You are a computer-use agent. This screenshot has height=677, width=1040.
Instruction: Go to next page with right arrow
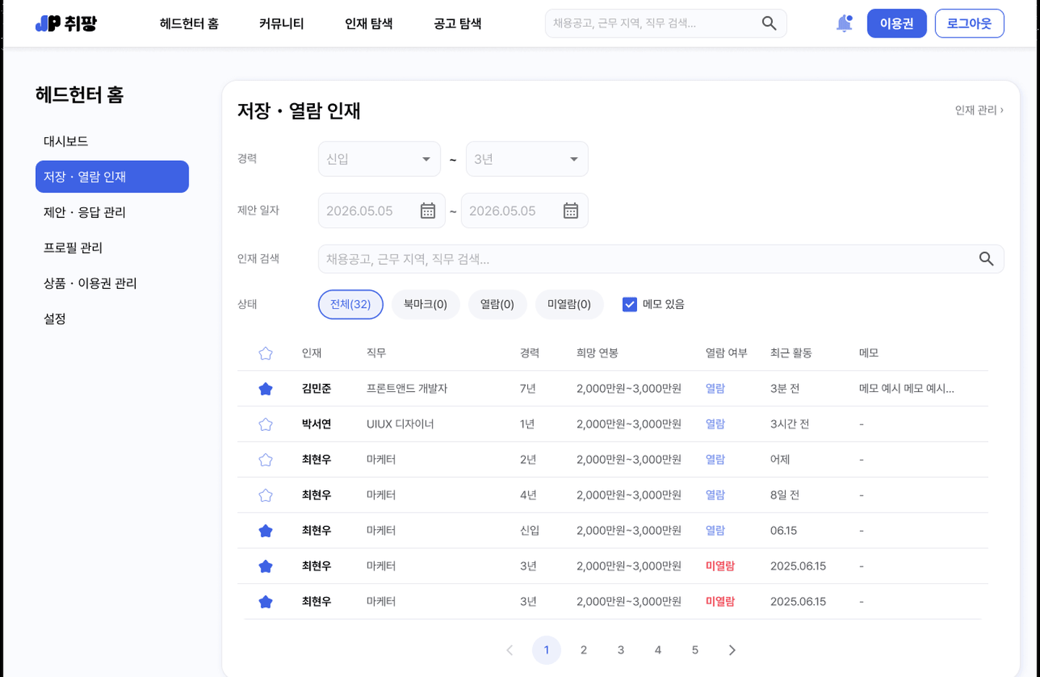tap(732, 650)
